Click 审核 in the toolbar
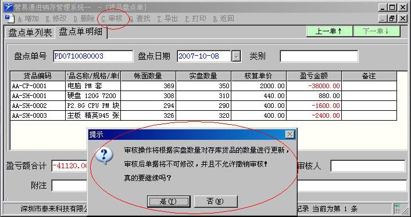 point(112,19)
